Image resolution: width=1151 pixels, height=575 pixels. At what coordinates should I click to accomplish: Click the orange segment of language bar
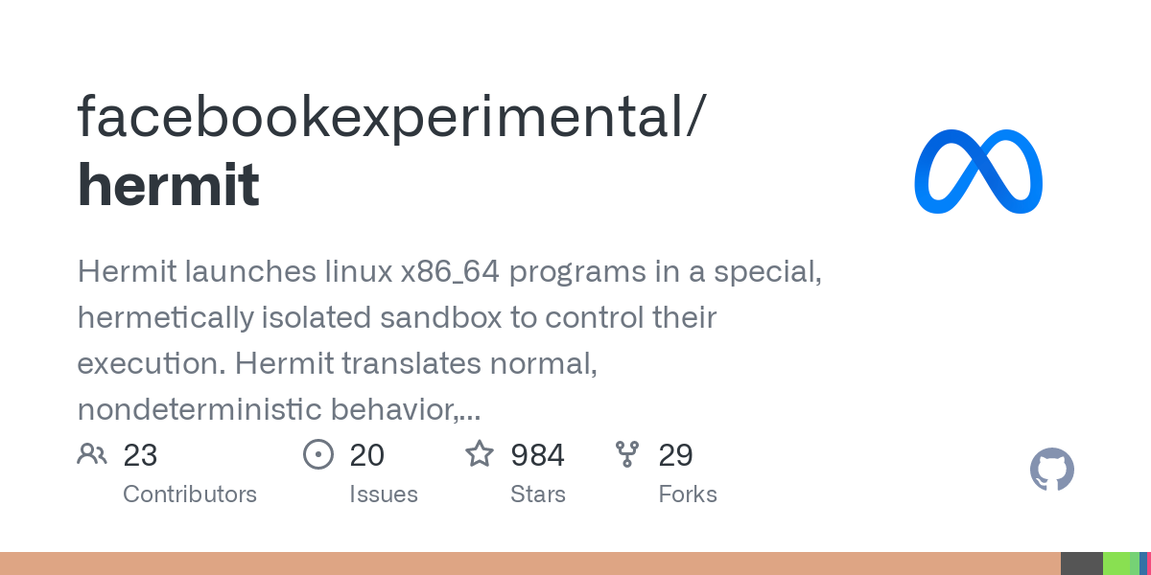[x=530, y=563]
